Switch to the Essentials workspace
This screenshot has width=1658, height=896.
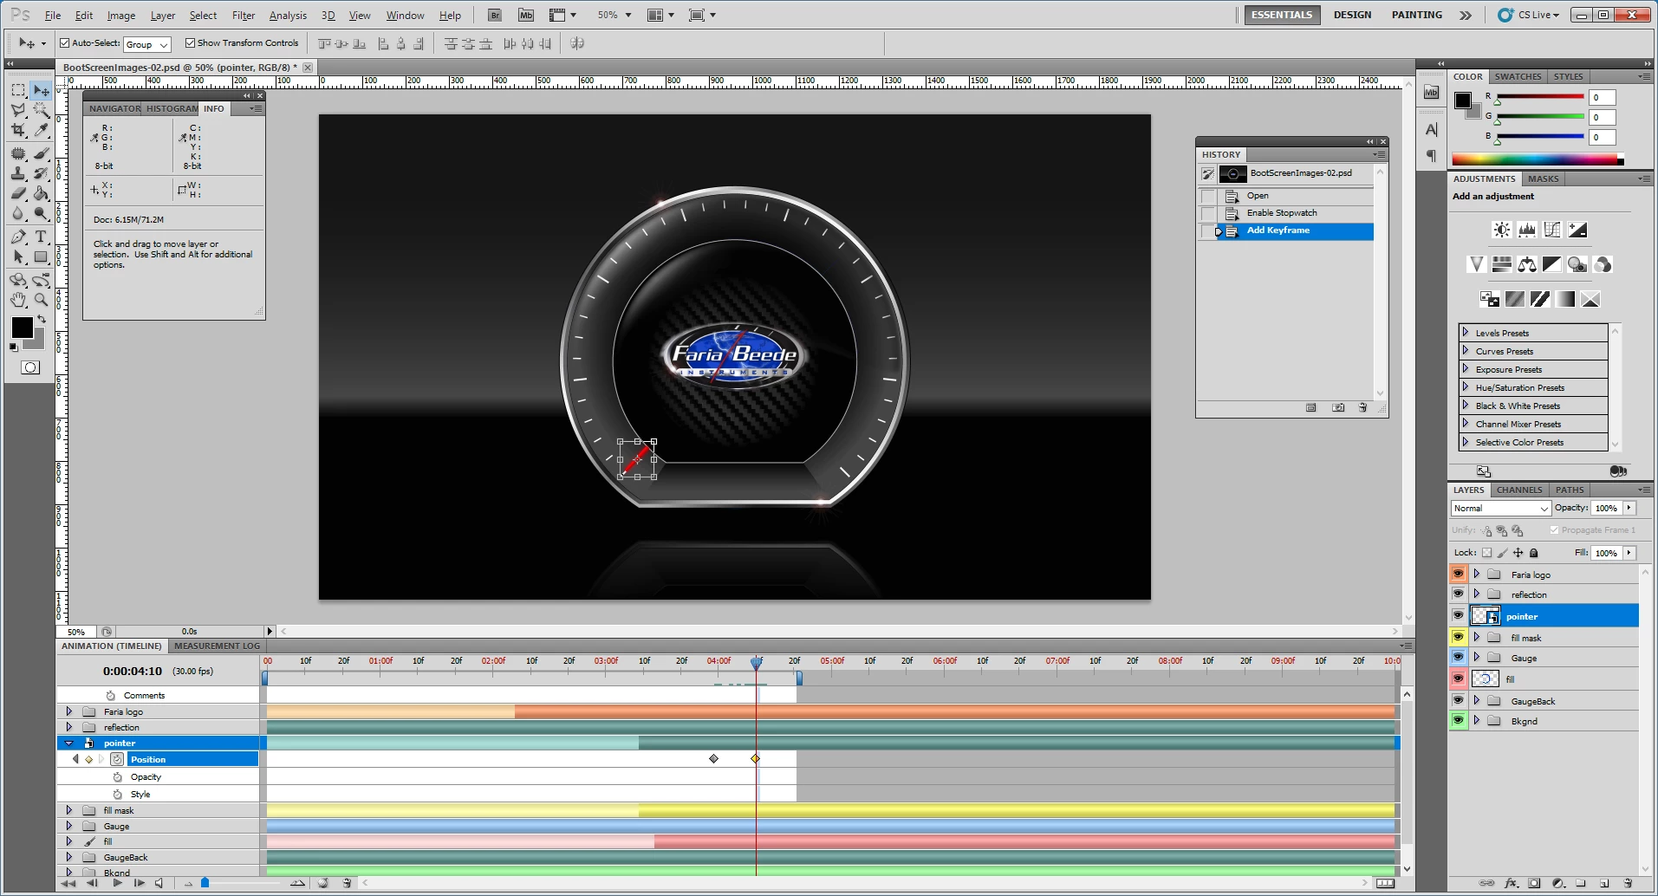pyautogui.click(x=1282, y=15)
